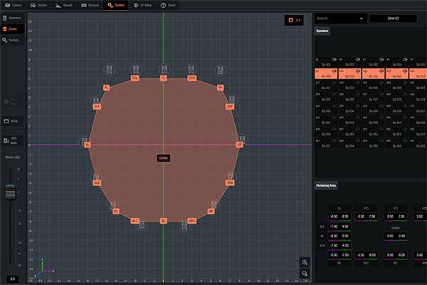Click the Speakers section header

click(x=322, y=31)
